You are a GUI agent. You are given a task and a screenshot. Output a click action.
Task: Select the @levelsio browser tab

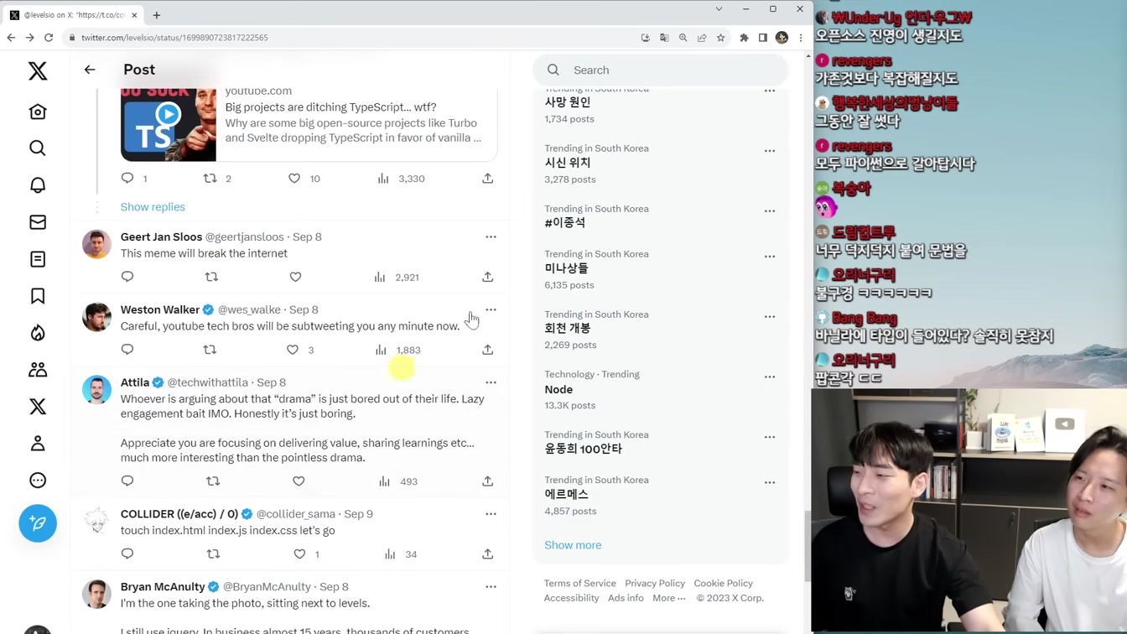pyautogui.click(x=74, y=15)
